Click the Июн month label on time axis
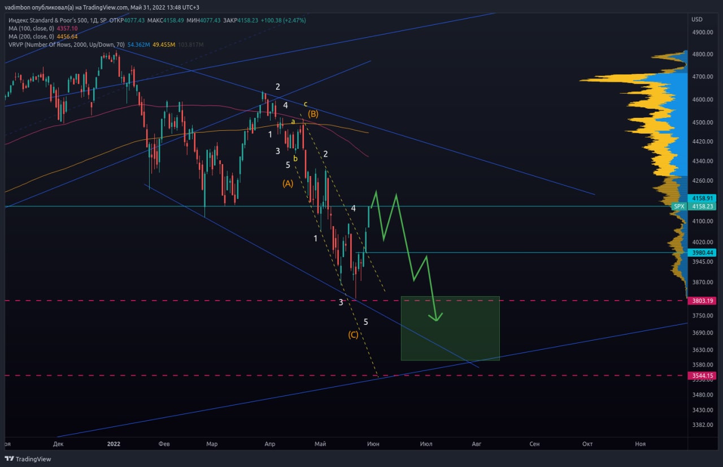 point(373,444)
